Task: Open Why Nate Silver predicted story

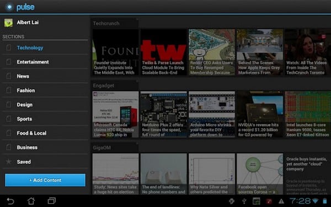Action: [x=212, y=174]
